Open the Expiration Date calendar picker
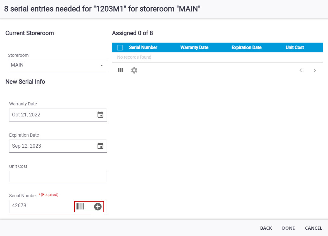The width and height of the screenshot is (328, 236). click(x=100, y=146)
